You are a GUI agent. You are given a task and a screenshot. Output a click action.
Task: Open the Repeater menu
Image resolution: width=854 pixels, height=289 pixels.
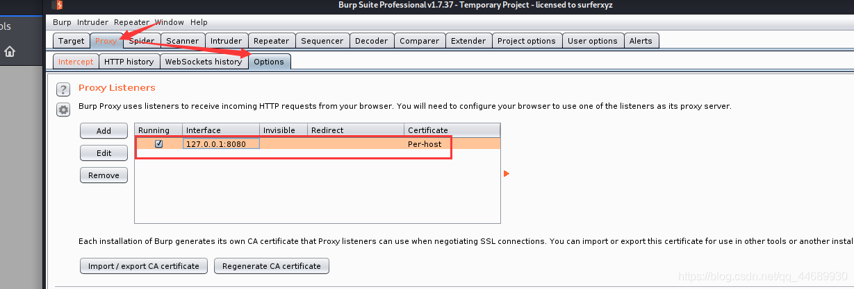point(132,22)
